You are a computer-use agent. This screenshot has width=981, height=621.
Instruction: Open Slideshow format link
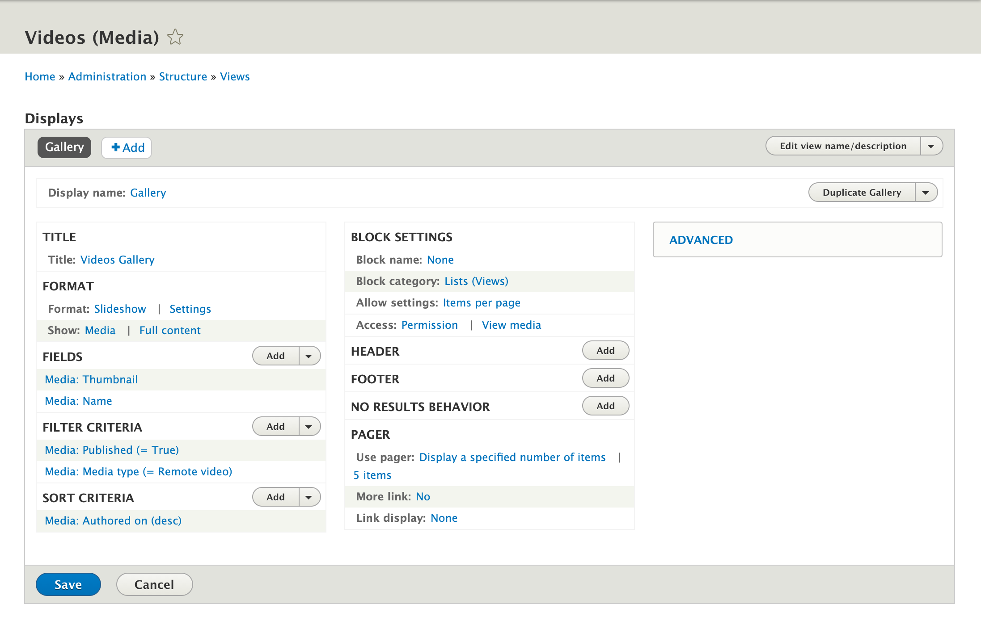click(x=120, y=309)
